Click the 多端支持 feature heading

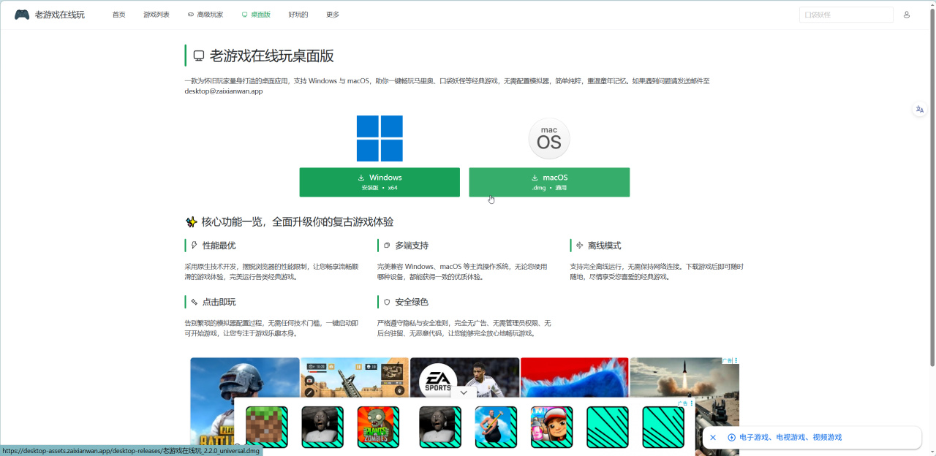point(412,246)
